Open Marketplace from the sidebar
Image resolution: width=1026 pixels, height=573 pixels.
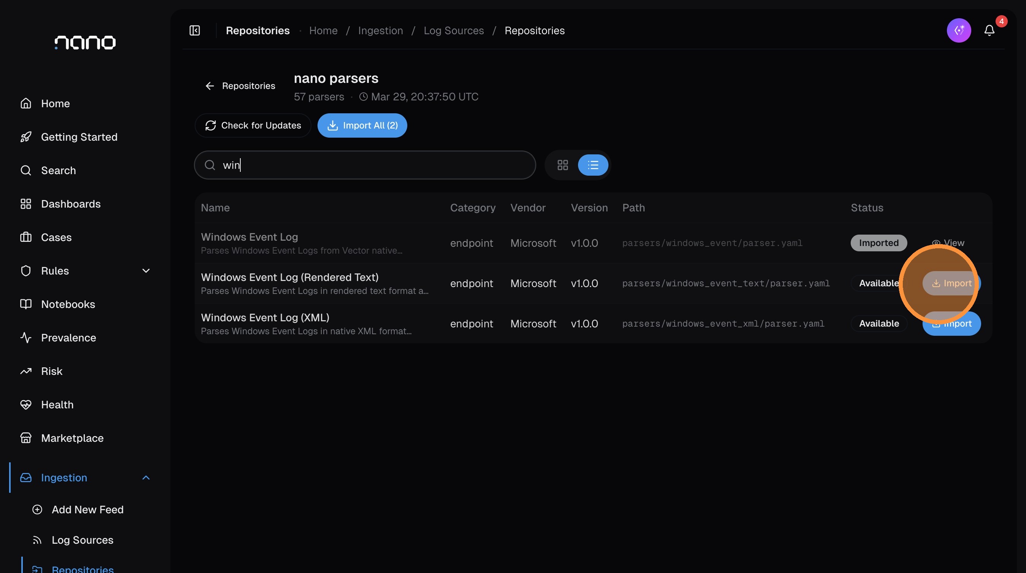72,438
